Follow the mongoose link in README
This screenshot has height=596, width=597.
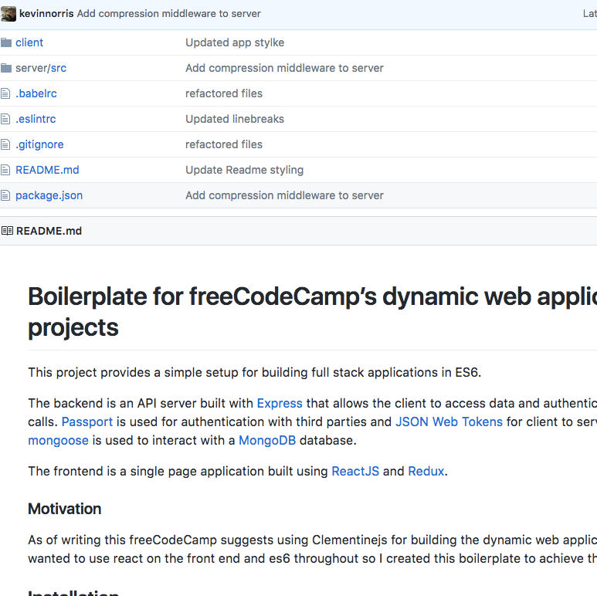click(58, 441)
